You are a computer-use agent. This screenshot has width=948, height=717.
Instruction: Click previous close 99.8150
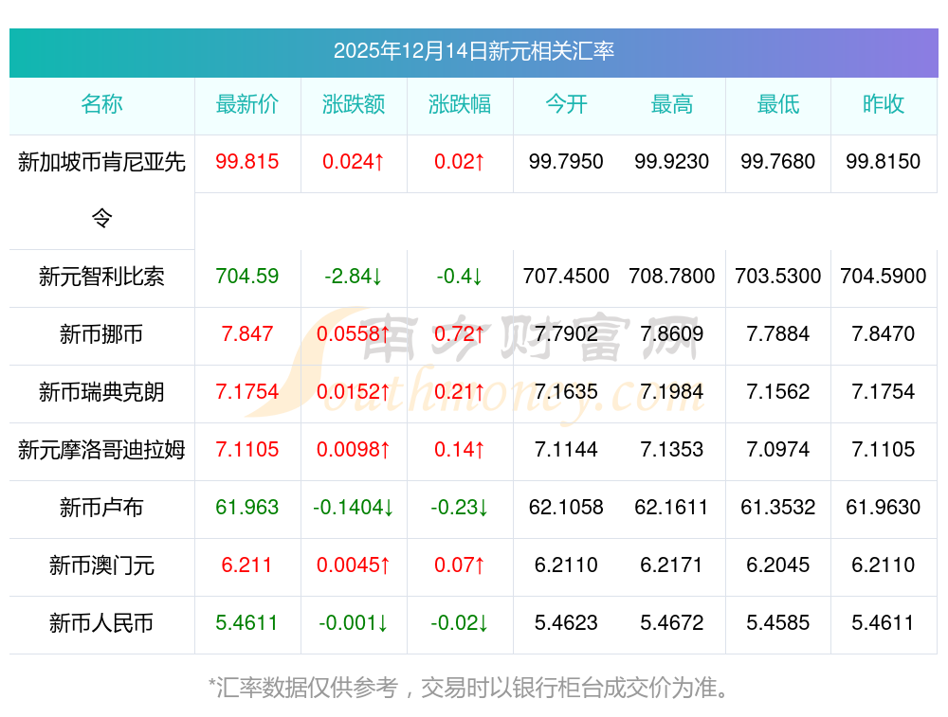point(884,161)
